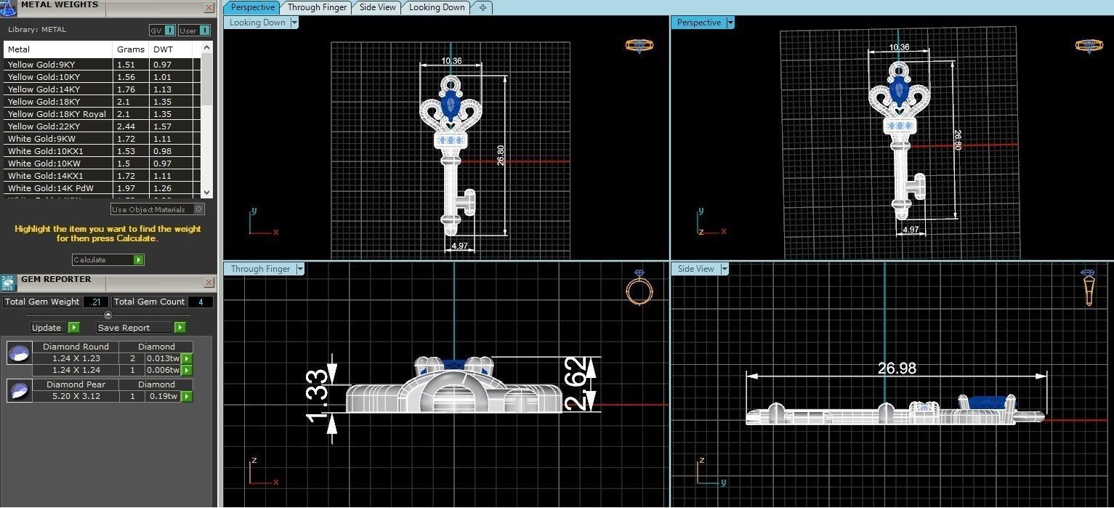Click side-view ring icon in Side View viewport
Image resolution: width=1114 pixels, height=508 pixels.
coord(1089,288)
